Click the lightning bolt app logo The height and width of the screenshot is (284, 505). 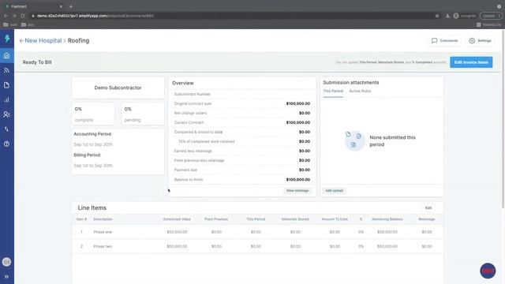coord(7,39)
